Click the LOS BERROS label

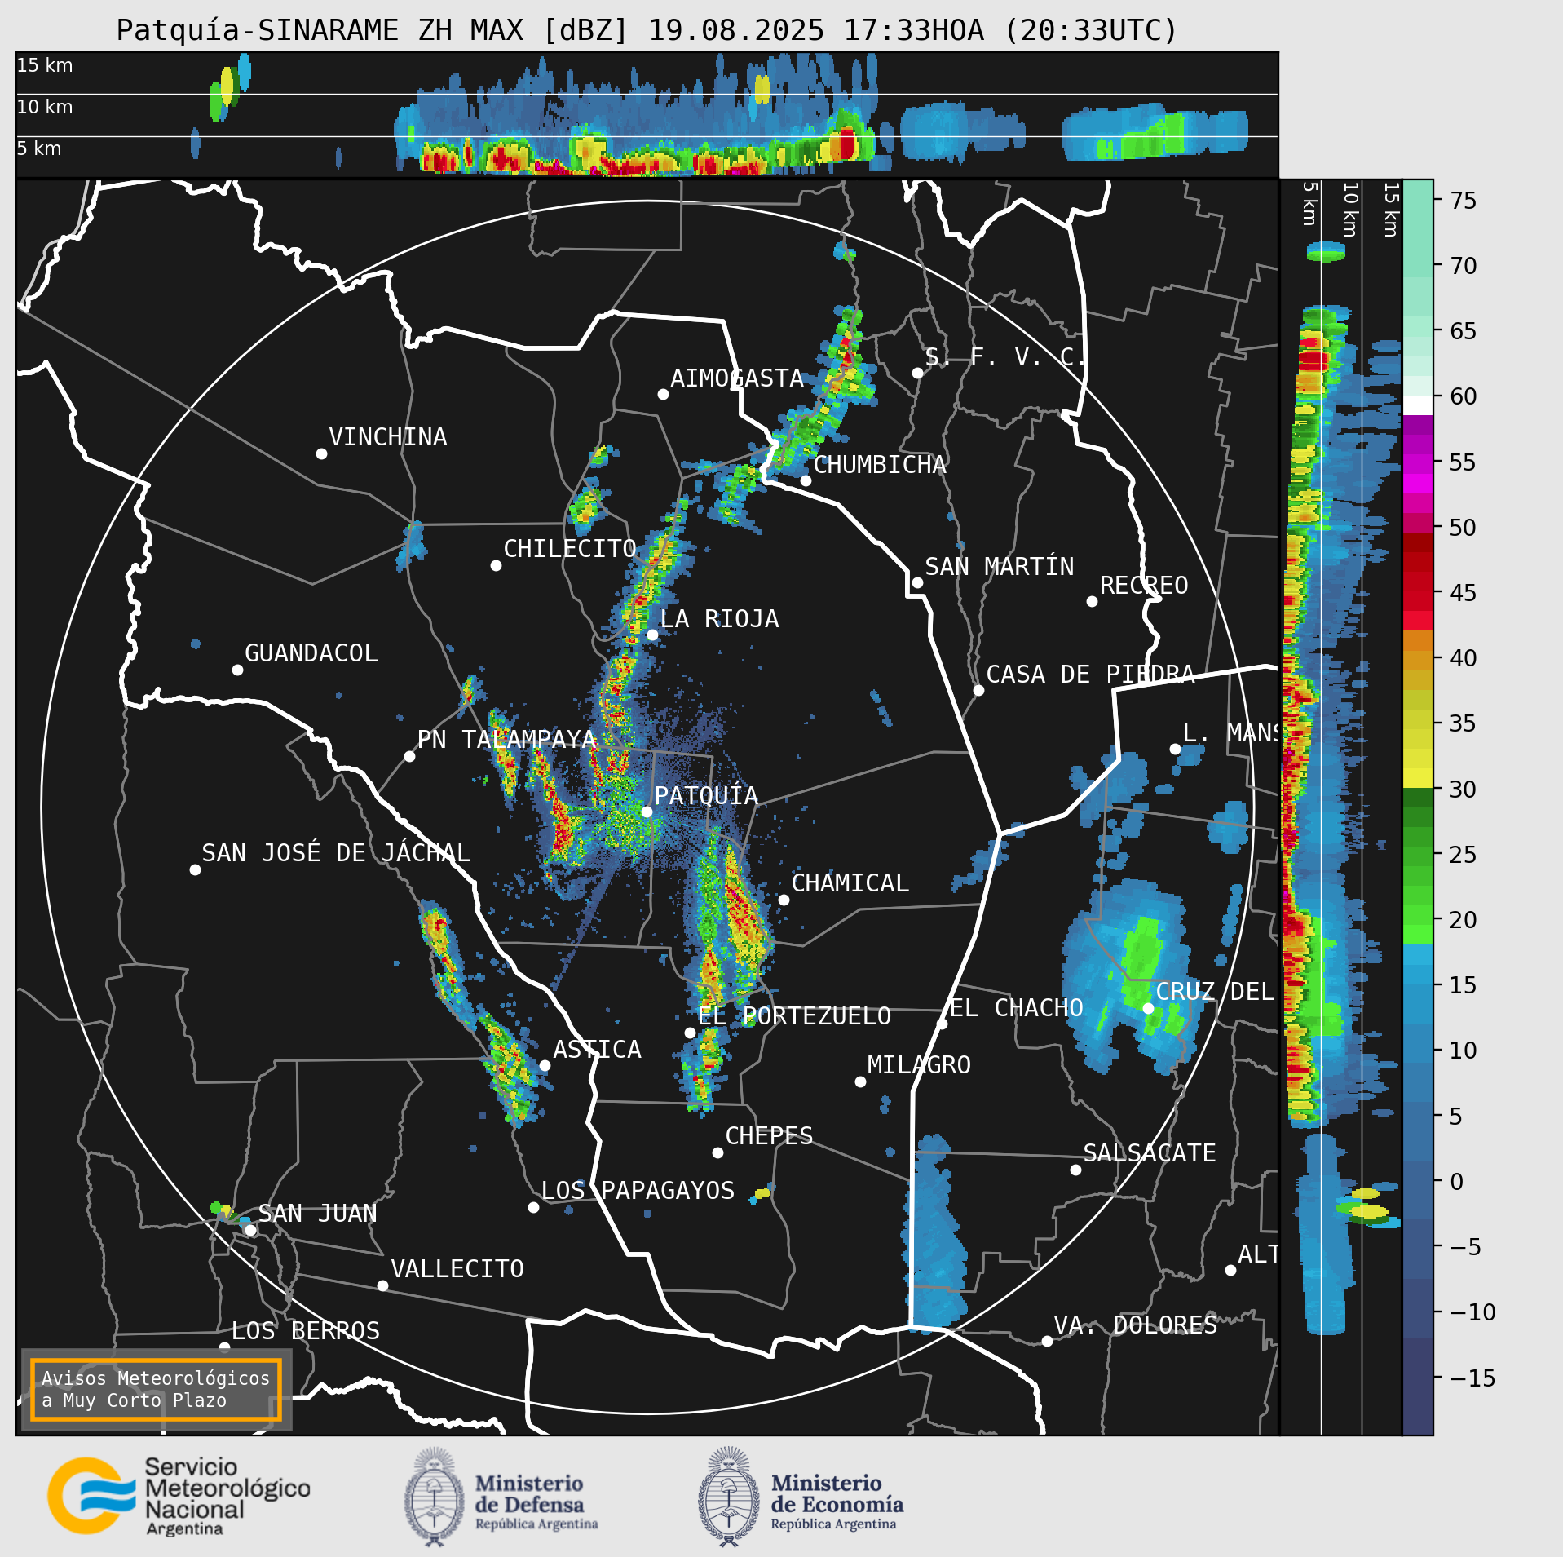coord(306,1330)
